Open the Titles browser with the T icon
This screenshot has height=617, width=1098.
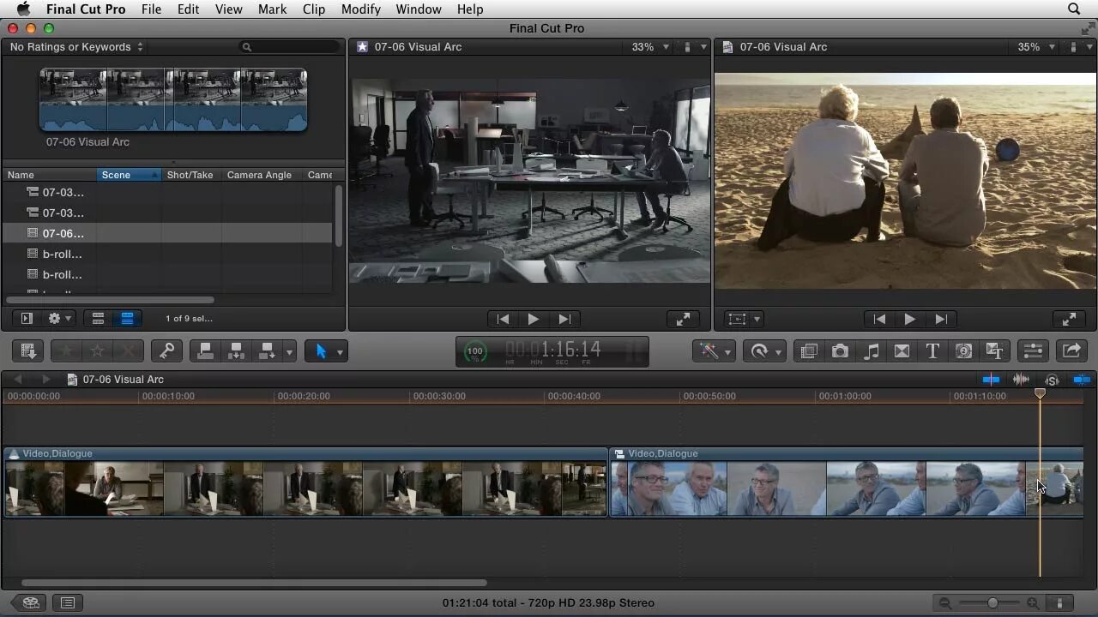pos(931,350)
